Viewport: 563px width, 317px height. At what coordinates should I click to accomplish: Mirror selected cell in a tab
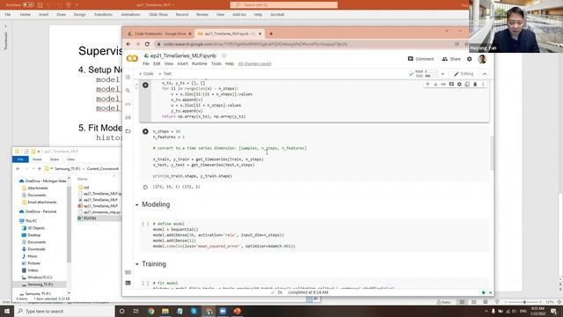tap(467, 85)
